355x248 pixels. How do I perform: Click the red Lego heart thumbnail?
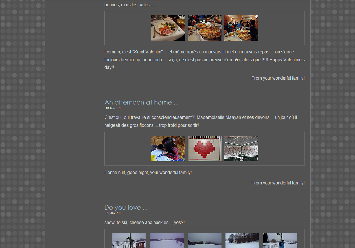[x=204, y=149]
